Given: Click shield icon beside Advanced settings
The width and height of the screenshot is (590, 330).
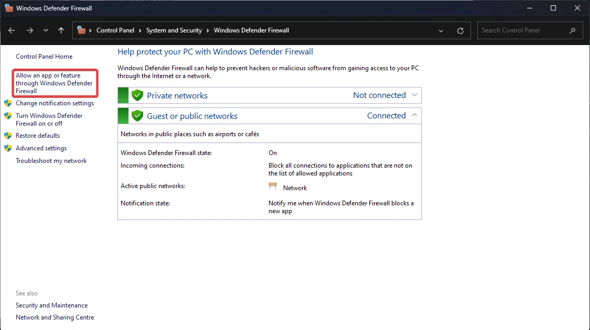Looking at the screenshot, I should (8, 148).
